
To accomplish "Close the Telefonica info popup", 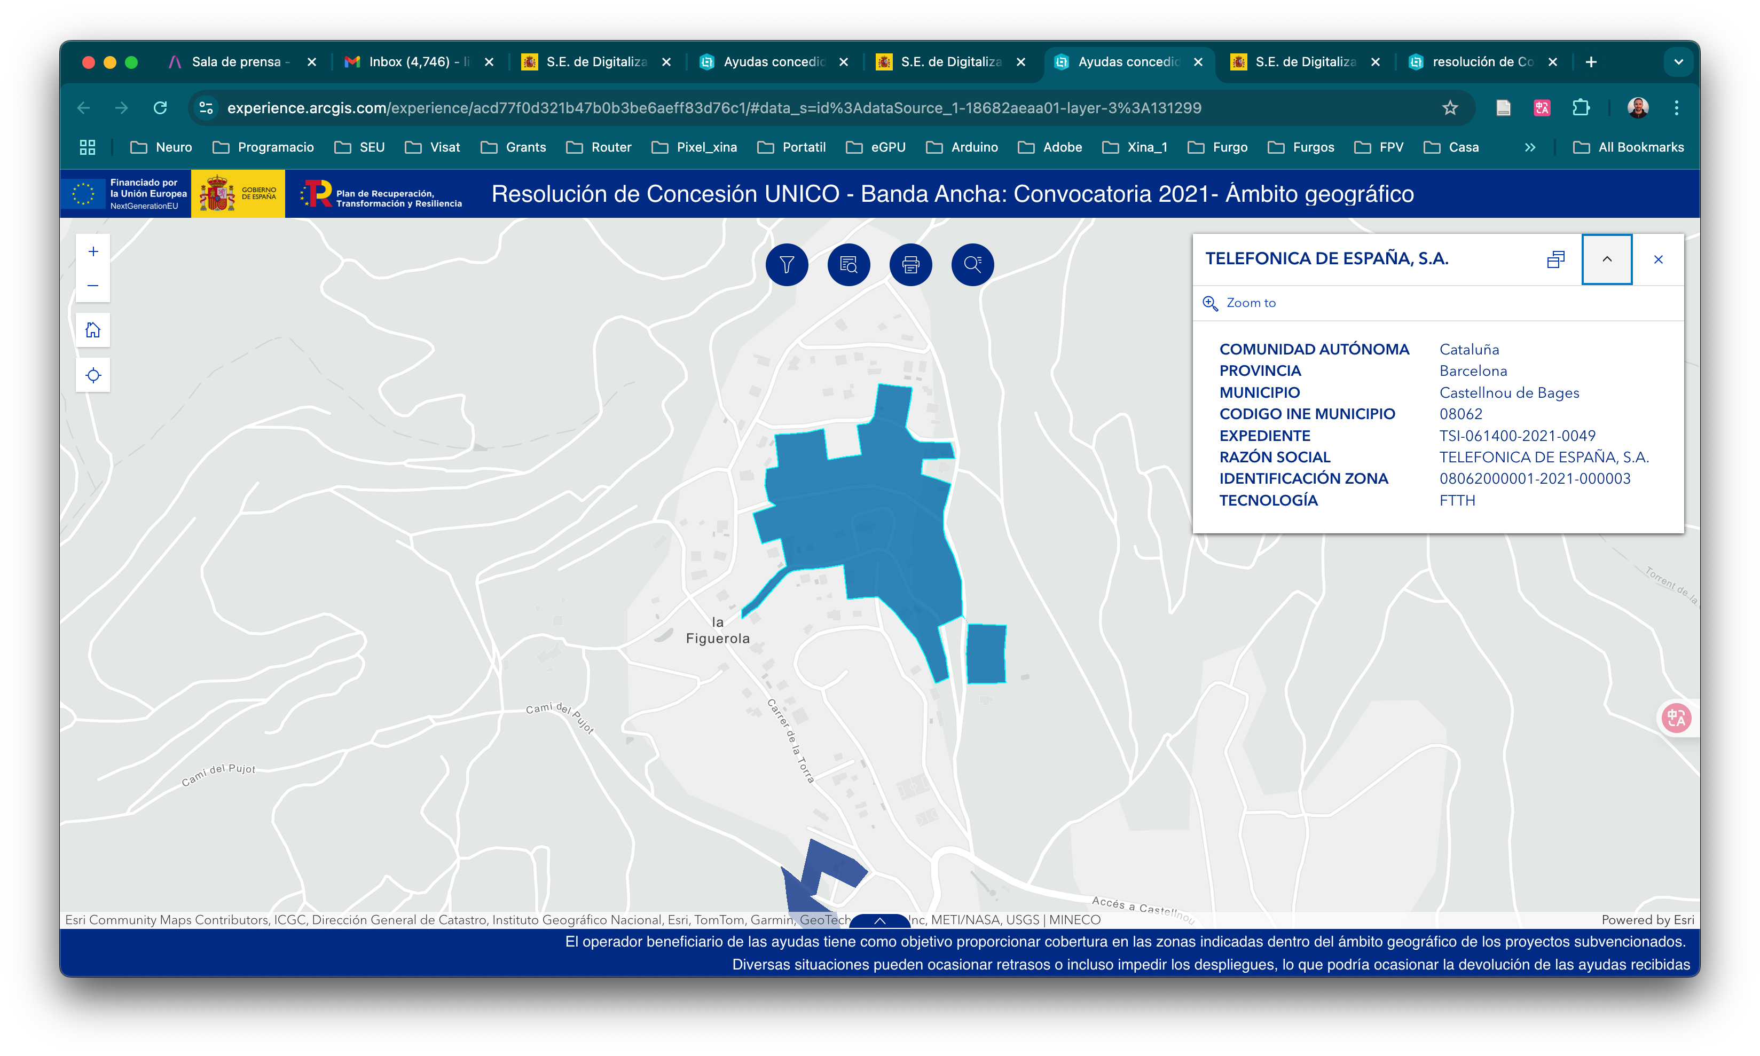I will click(1658, 260).
